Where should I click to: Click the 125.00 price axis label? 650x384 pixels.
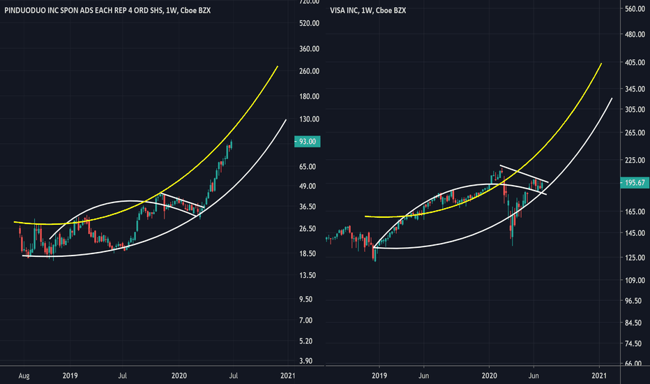coord(635,258)
